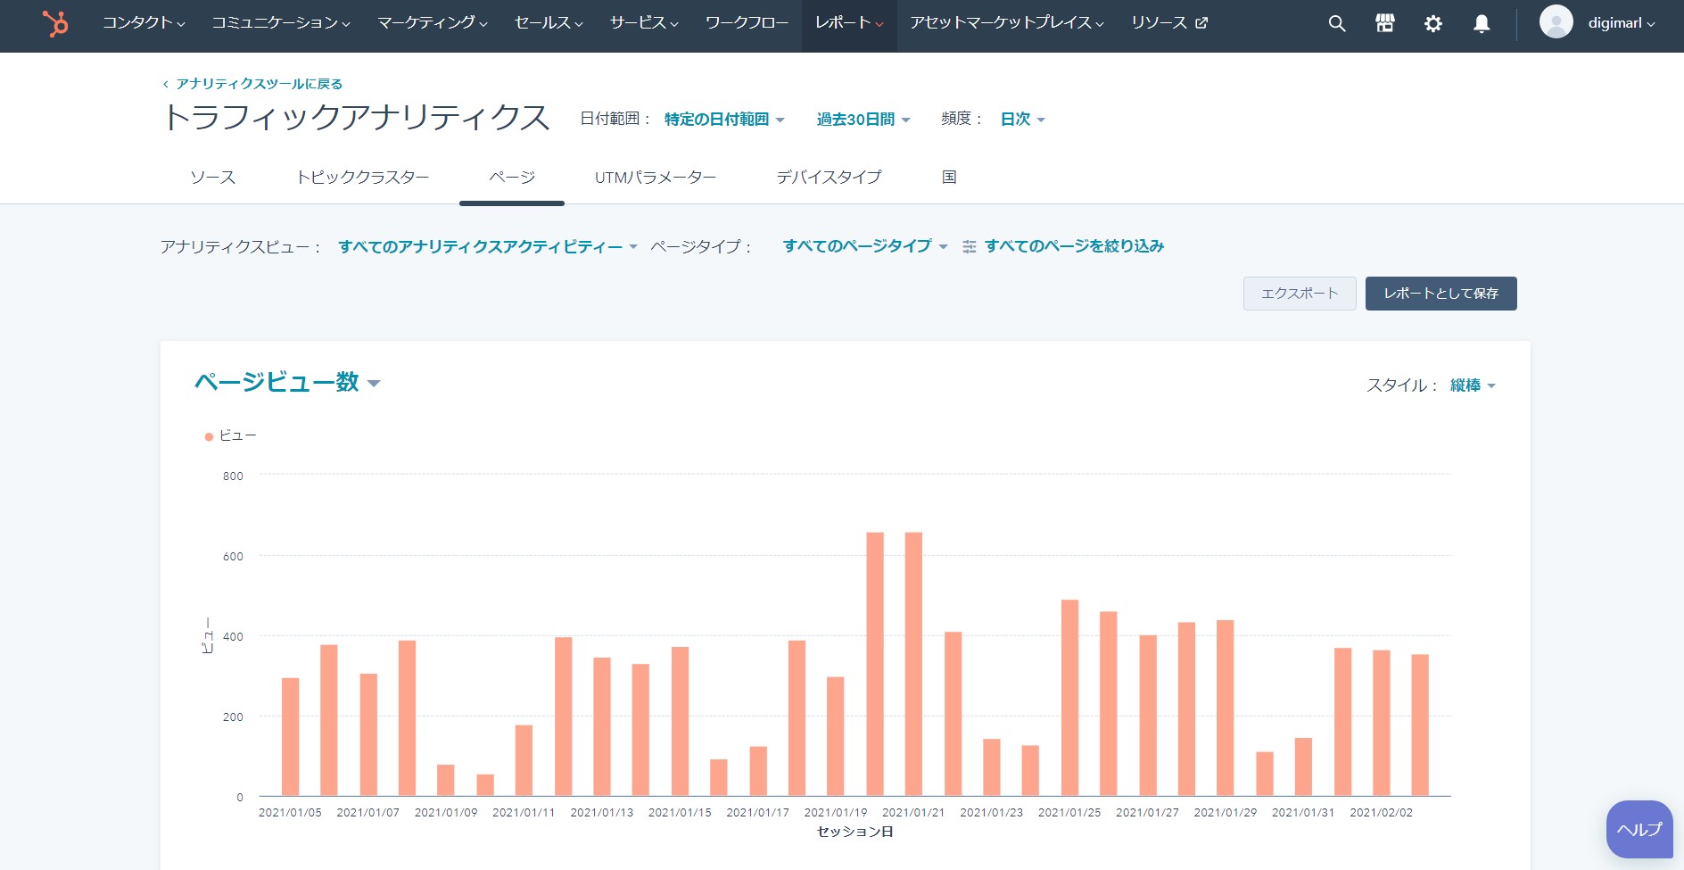Open すべてのアナリティクスアクティビティー dropdown
Image resolution: width=1684 pixels, height=870 pixels.
(488, 247)
